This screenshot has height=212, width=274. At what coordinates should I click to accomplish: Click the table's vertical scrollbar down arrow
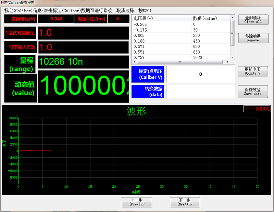coord(233,57)
